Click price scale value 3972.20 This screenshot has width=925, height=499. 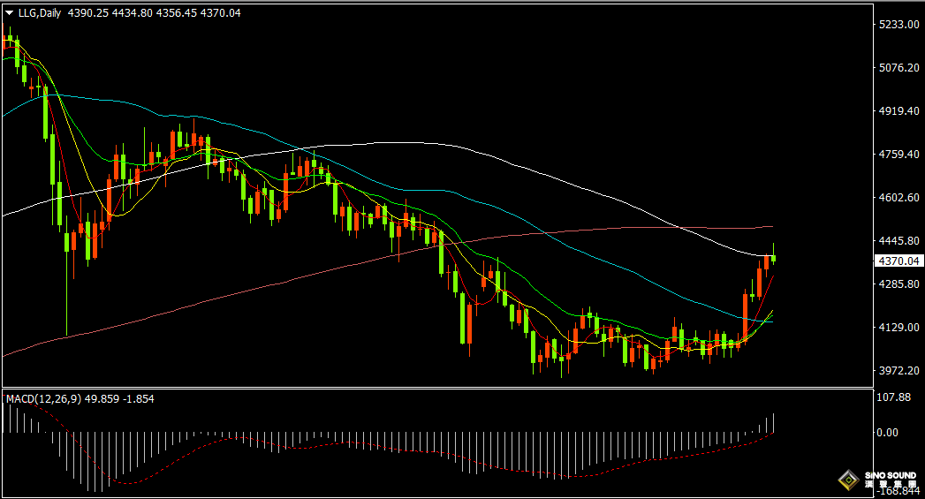coord(899,370)
